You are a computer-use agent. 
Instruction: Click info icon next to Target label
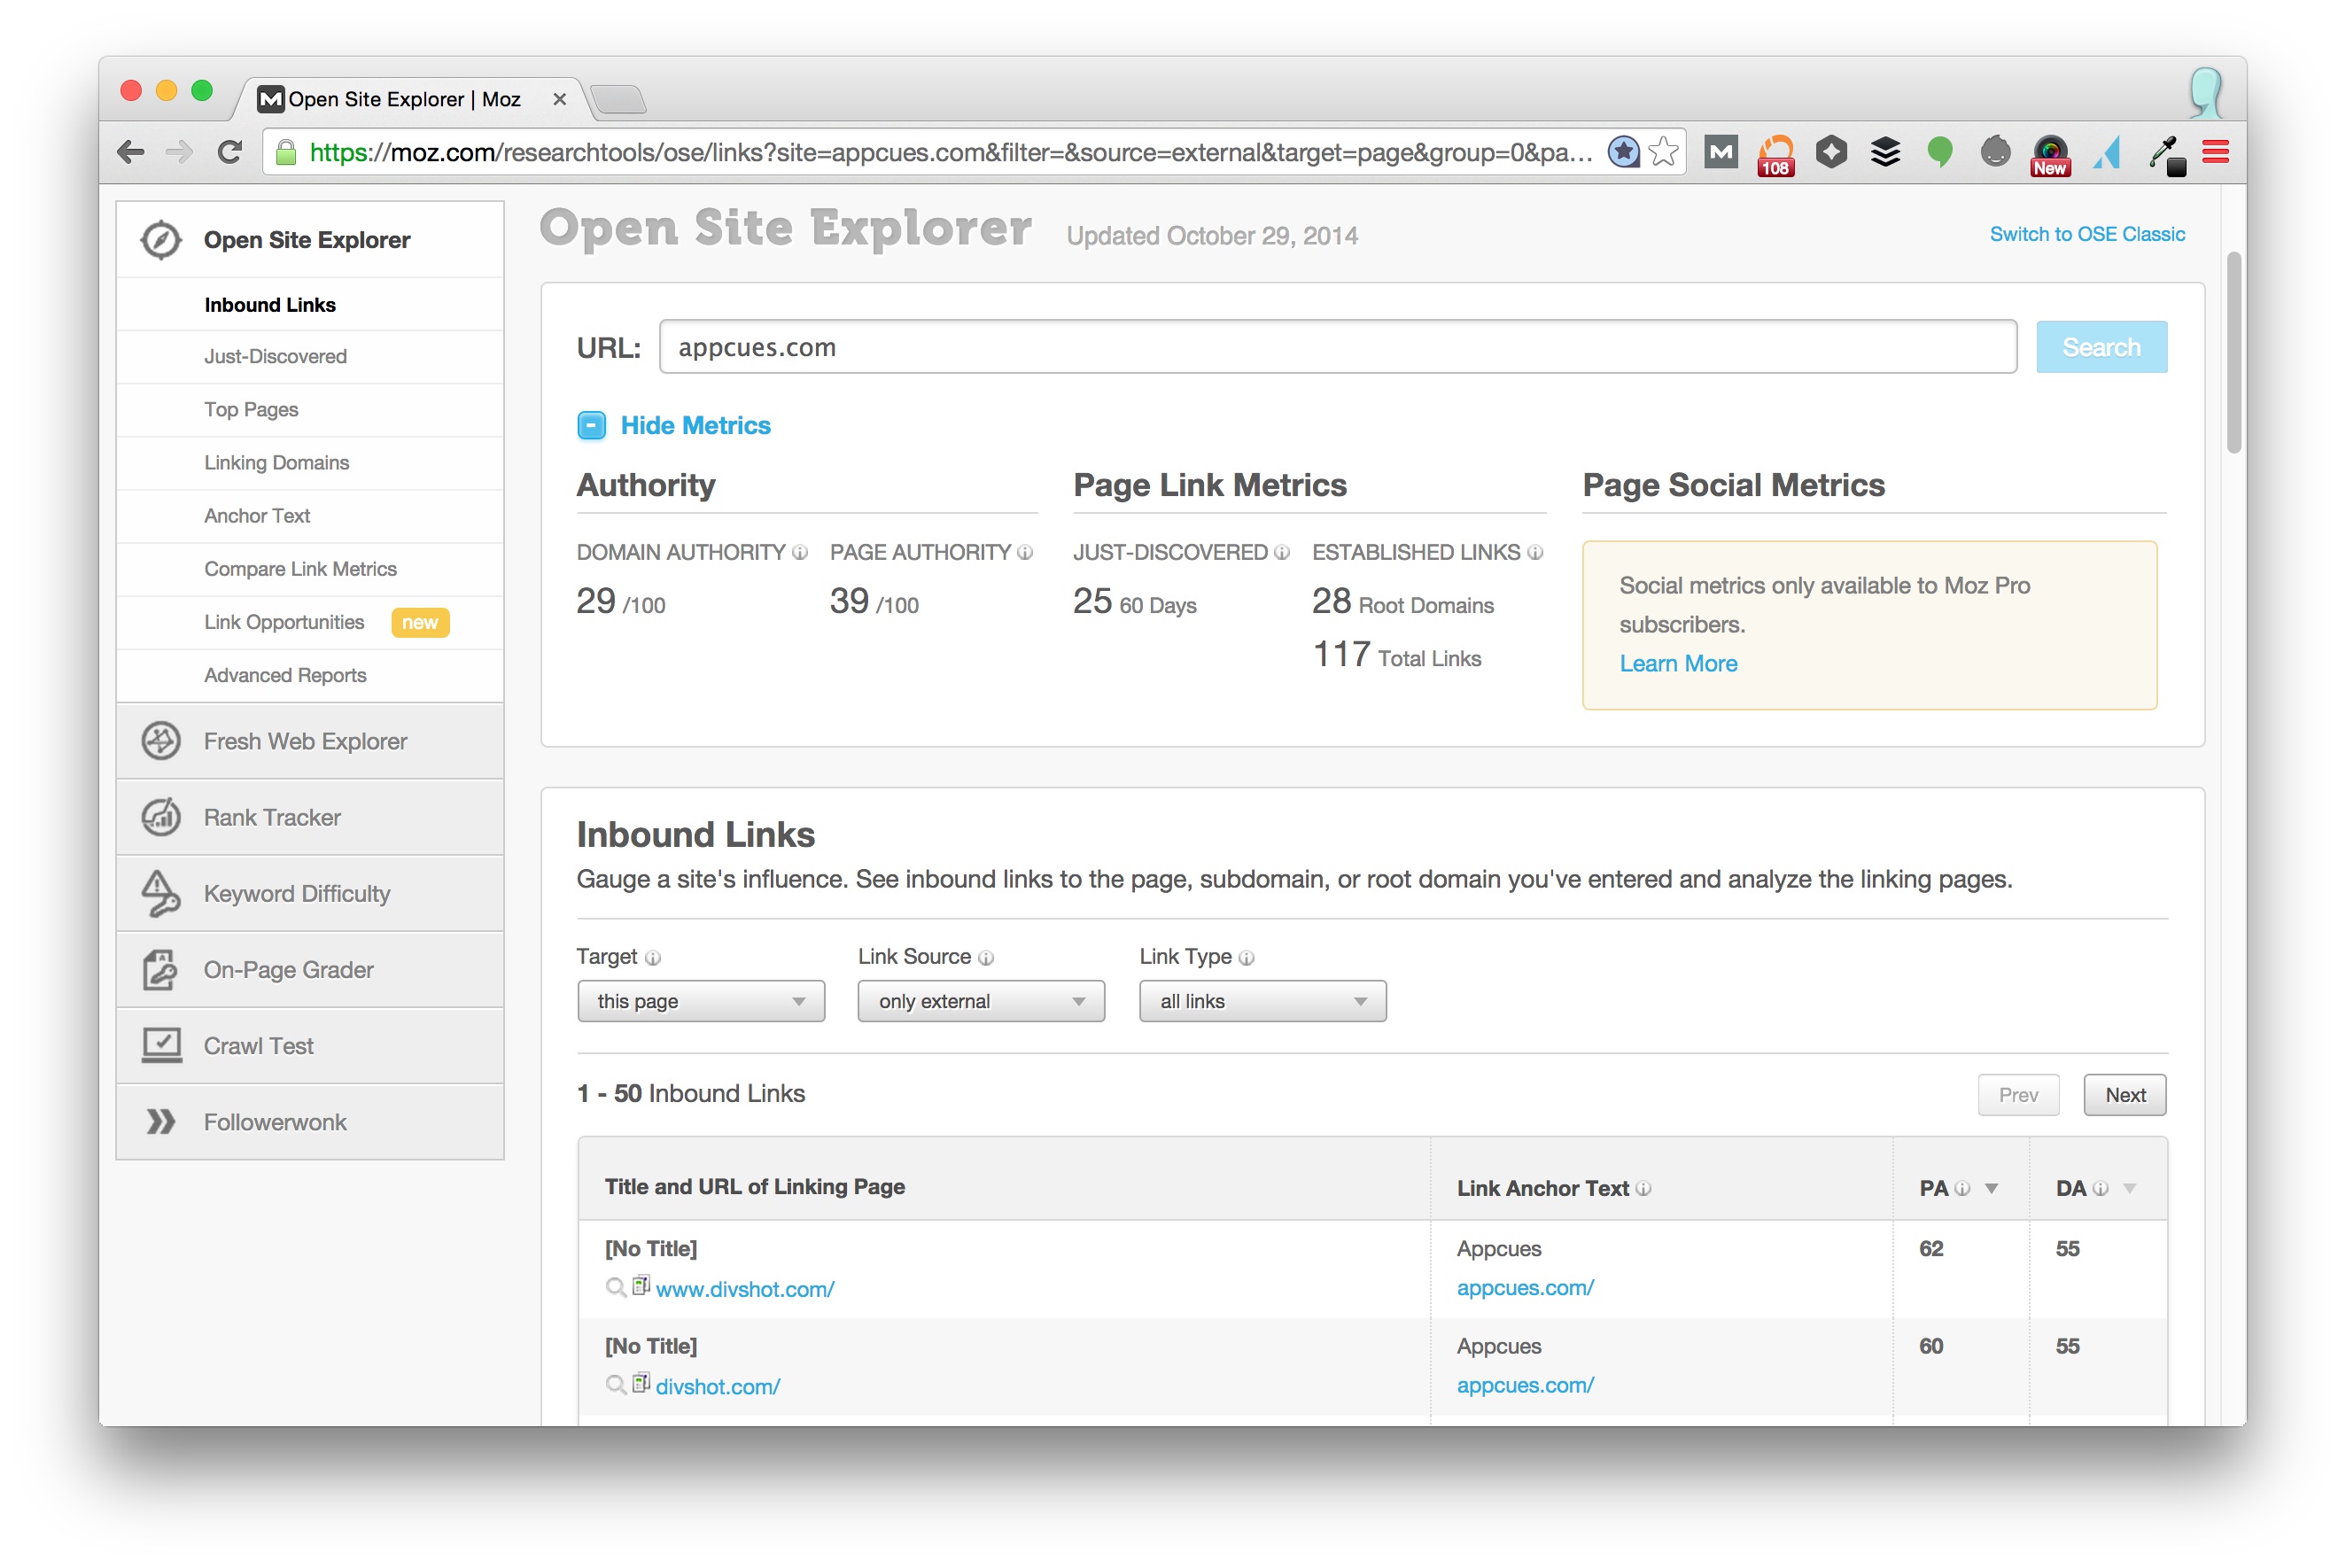(653, 957)
